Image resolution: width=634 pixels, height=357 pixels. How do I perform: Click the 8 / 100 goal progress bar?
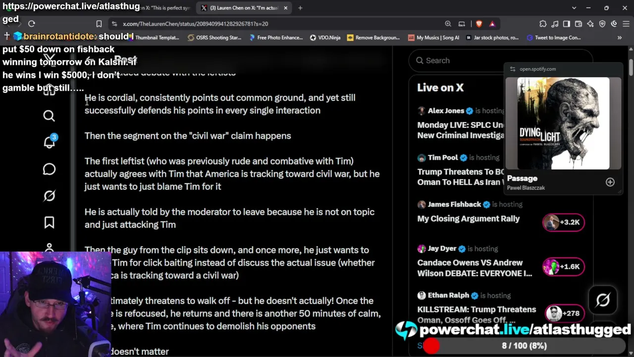coord(524,346)
